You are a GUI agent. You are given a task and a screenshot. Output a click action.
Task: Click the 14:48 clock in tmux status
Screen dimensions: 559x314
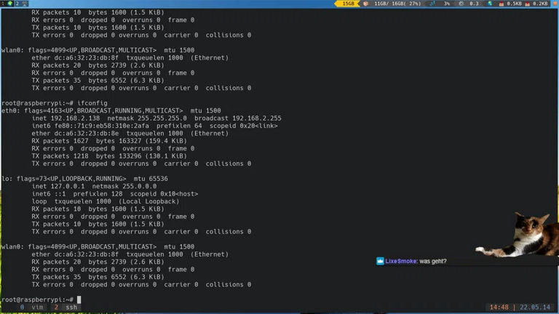coord(499,307)
